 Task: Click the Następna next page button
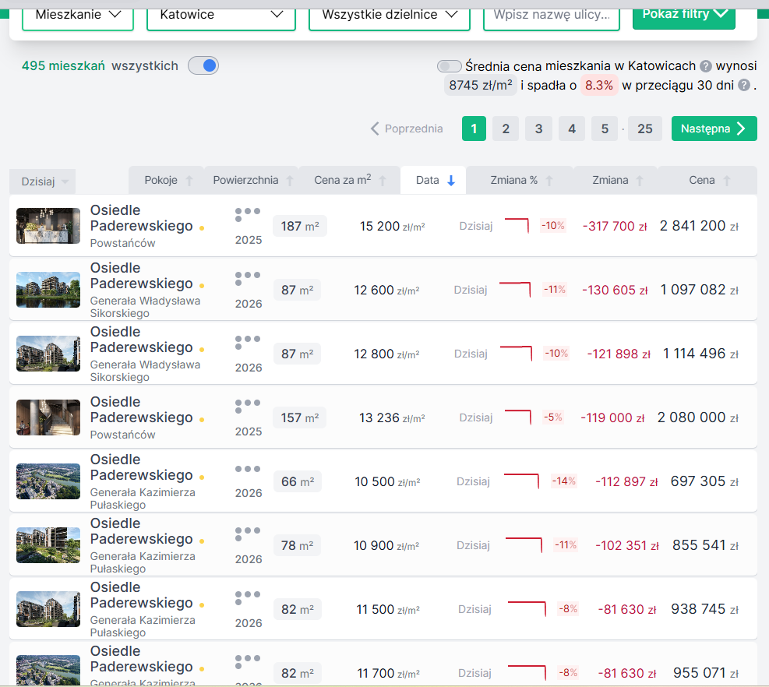(714, 129)
